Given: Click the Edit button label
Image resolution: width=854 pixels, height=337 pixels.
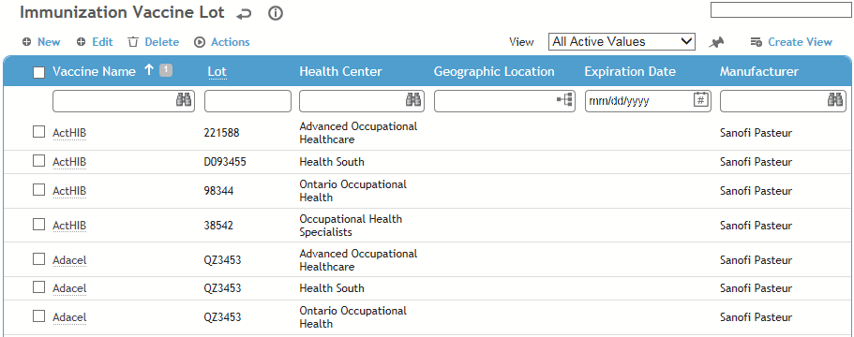Looking at the screenshot, I should coord(102,42).
